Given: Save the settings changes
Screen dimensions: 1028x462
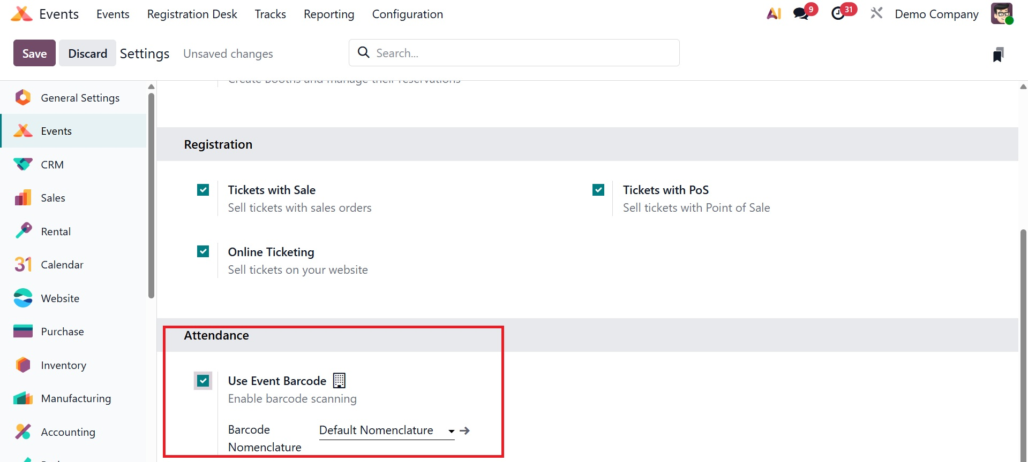Looking at the screenshot, I should point(34,53).
